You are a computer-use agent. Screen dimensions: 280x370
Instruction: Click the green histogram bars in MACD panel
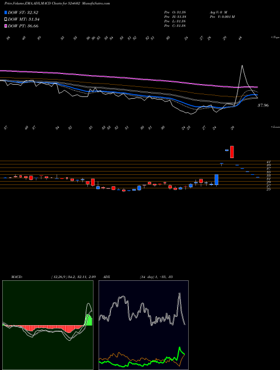click(89, 320)
